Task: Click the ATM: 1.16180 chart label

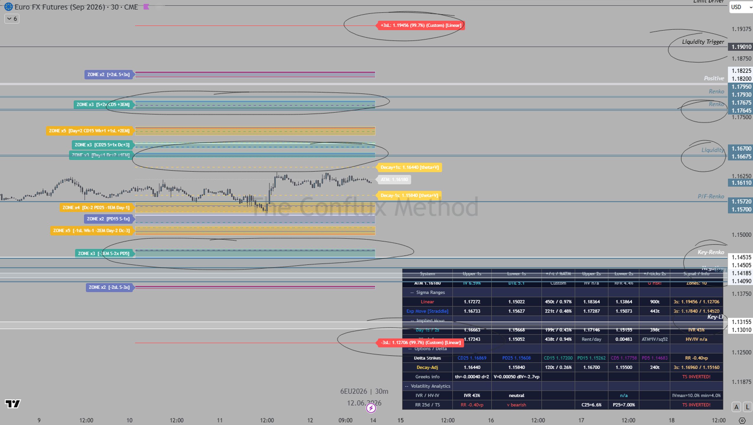Action: point(394,179)
